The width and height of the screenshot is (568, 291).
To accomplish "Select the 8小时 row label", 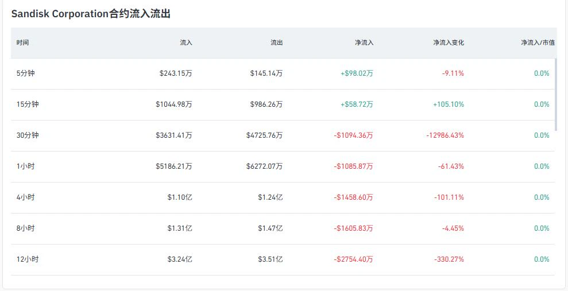I will (26, 228).
